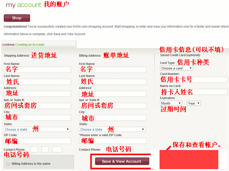Focus the shipping ZIP Code field
Viewport: 229px width, 171px height.
pos(37,141)
